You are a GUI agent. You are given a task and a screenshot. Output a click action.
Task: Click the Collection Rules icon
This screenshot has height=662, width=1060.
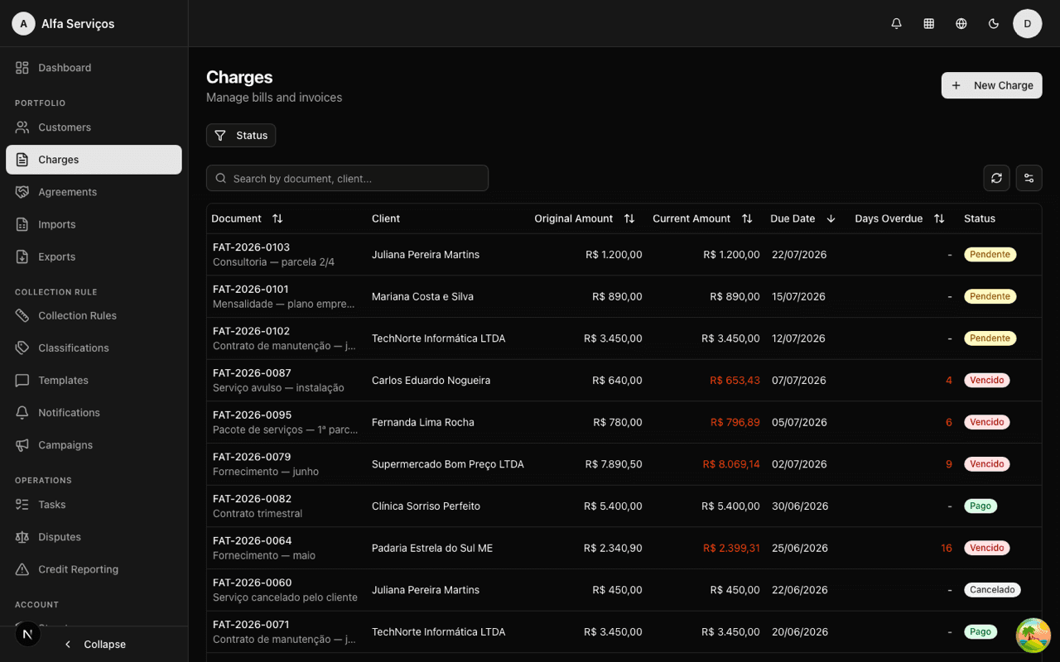(22, 315)
